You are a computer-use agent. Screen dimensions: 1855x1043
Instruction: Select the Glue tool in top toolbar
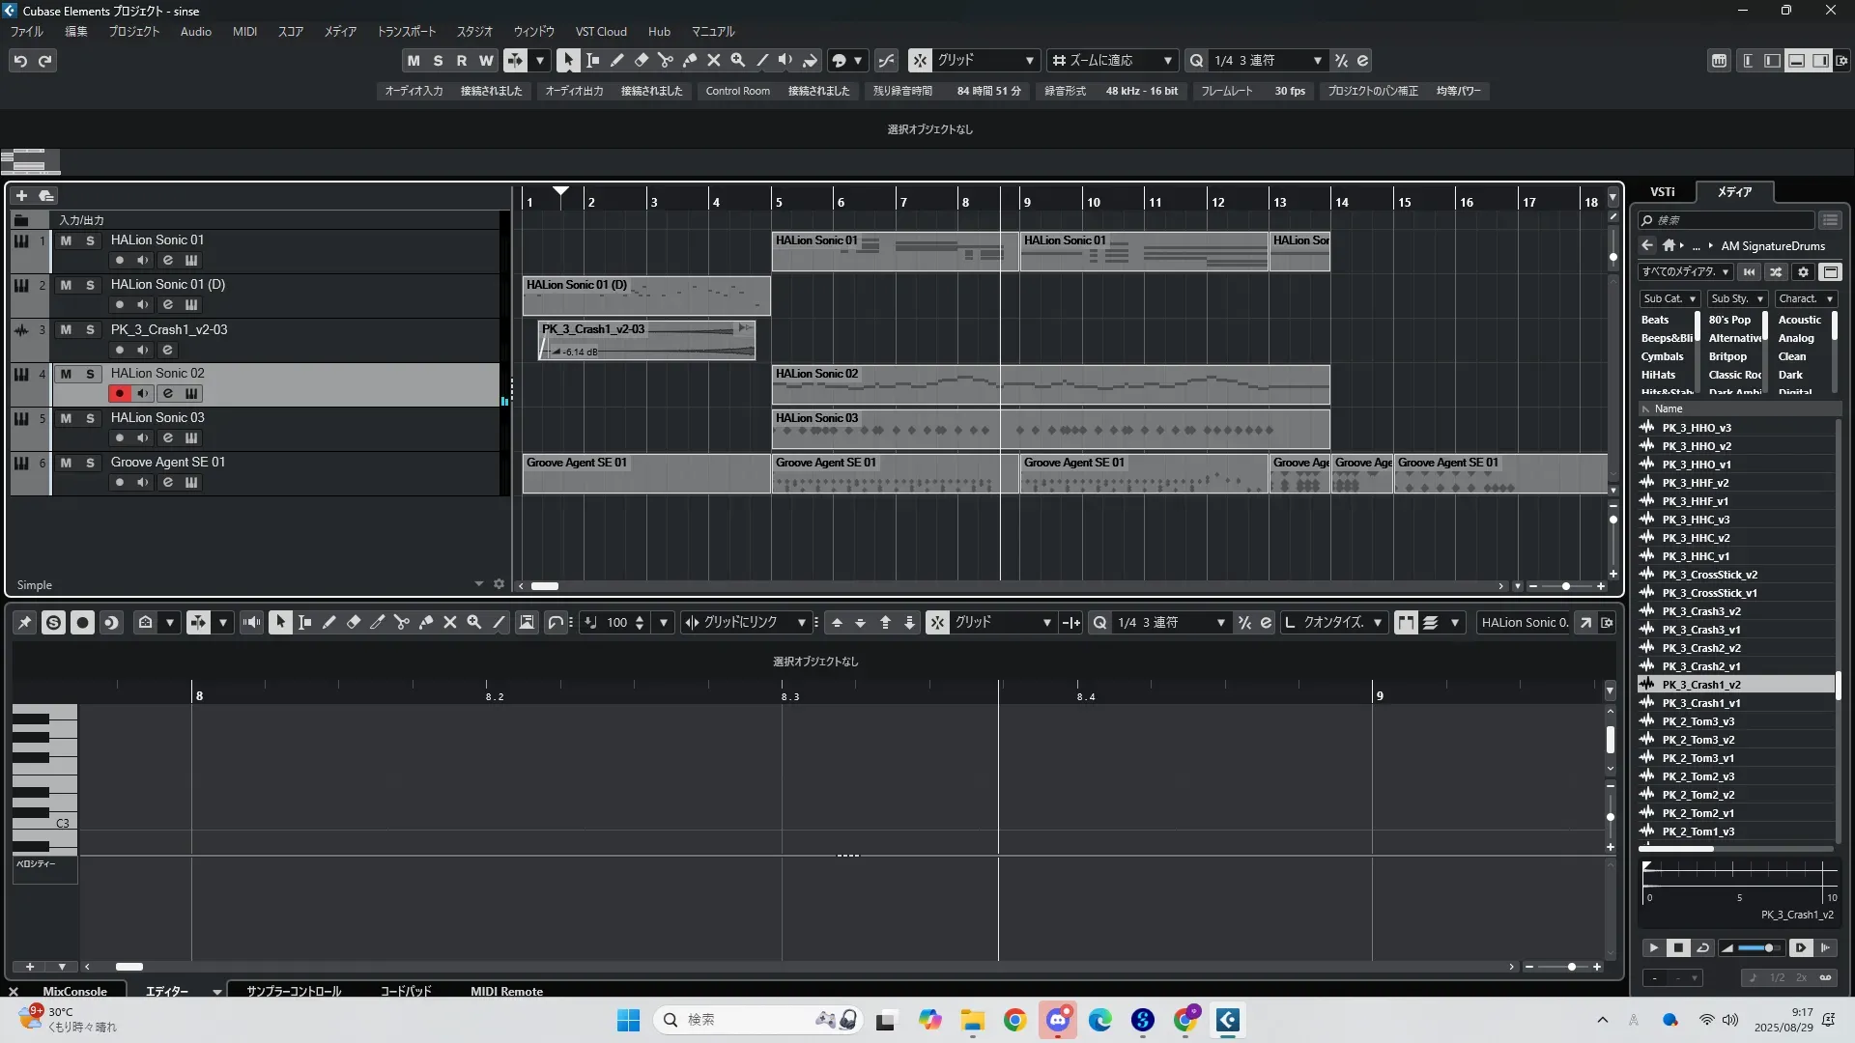(x=690, y=60)
